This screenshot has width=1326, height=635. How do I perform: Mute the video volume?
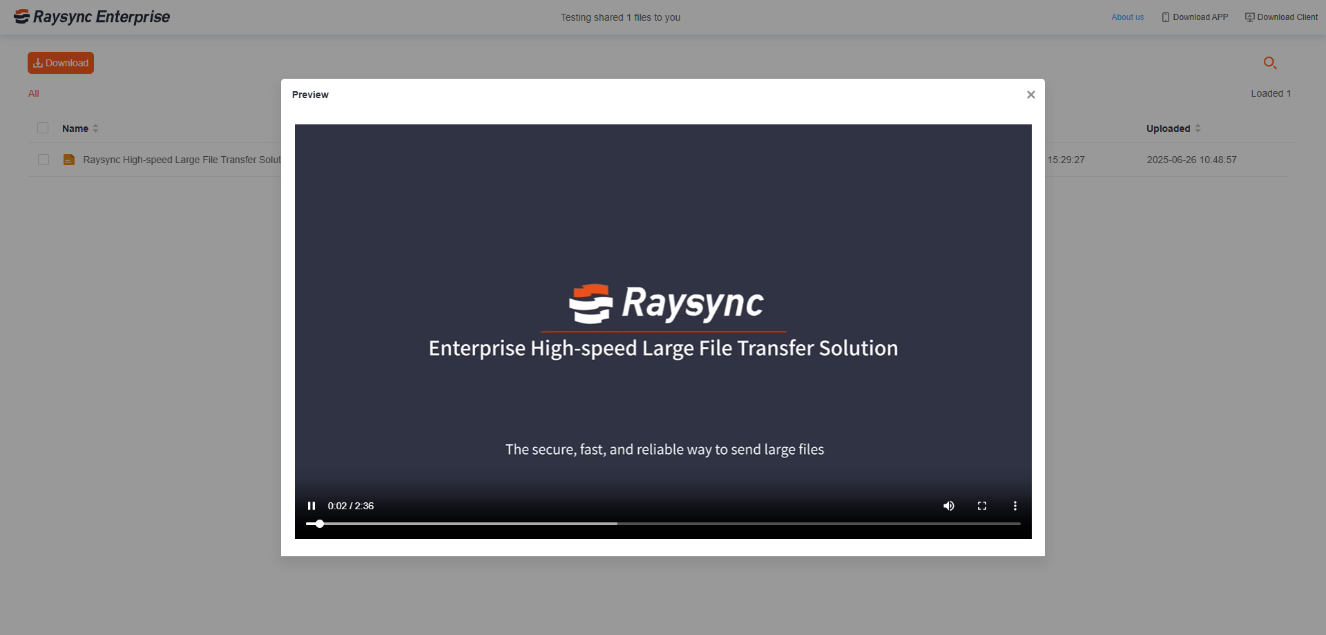point(949,506)
